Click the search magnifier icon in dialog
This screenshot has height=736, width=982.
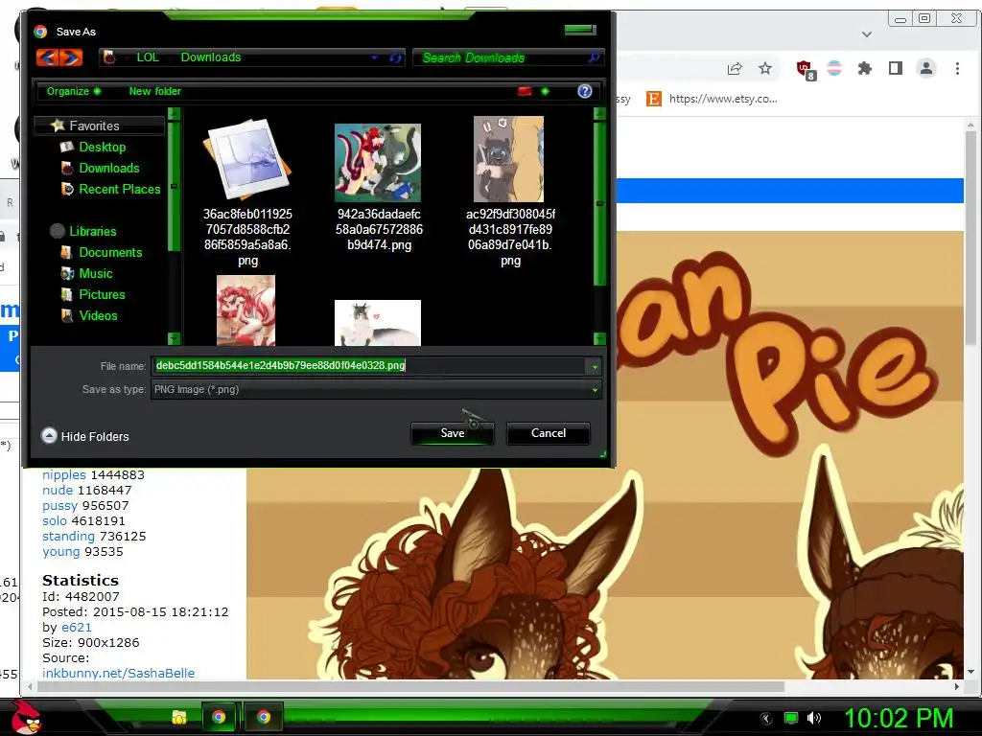594,57
